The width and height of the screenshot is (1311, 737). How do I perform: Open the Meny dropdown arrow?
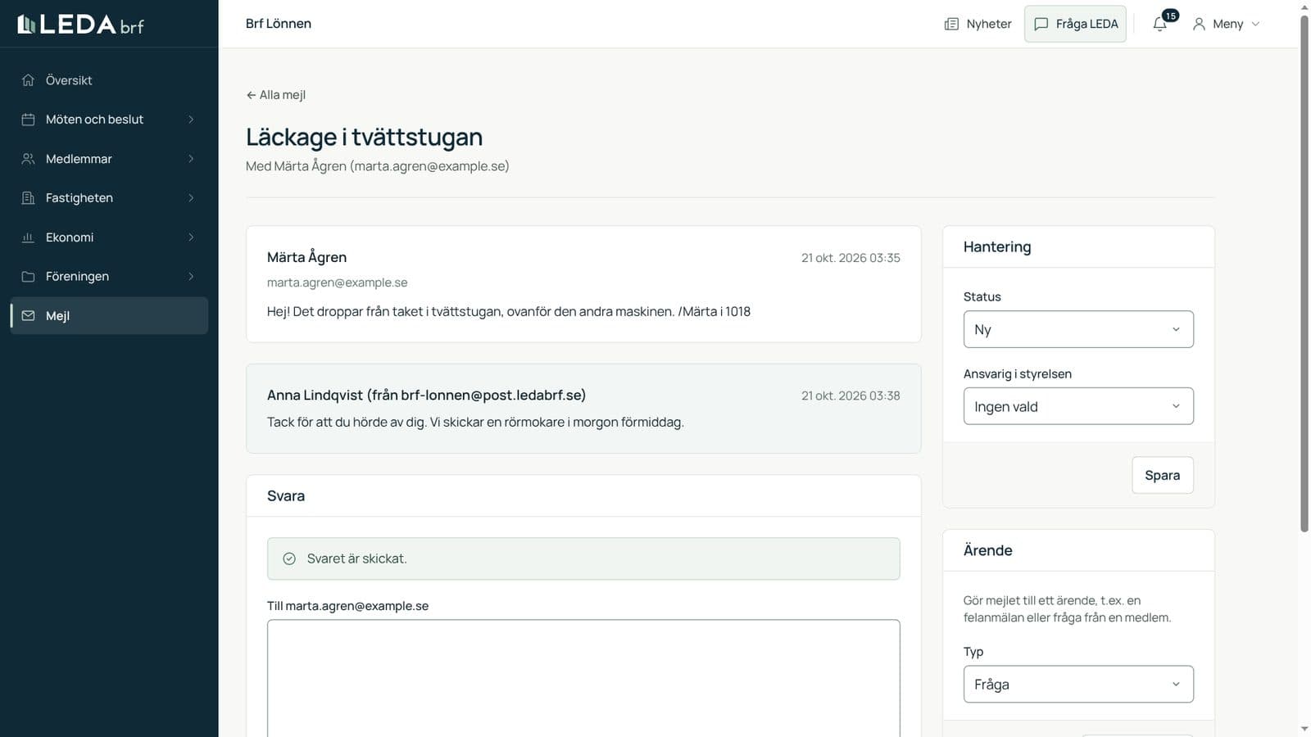(x=1255, y=25)
